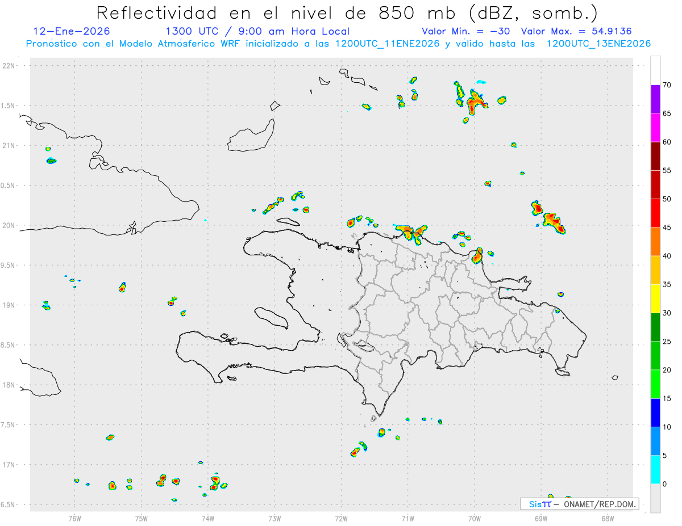Click the longitude label "73W"
The height and width of the screenshot is (526, 682).
coord(275,518)
